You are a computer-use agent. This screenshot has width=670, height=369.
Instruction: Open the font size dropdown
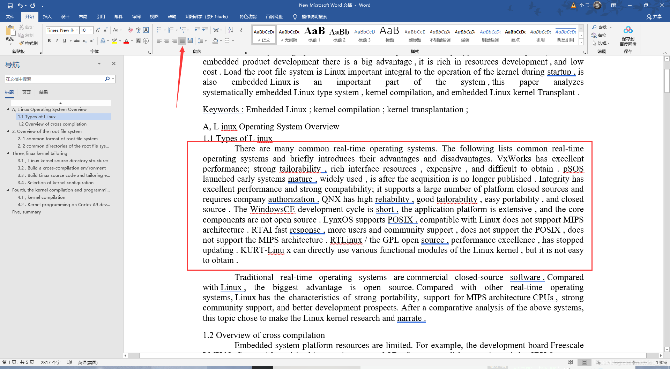pos(91,30)
